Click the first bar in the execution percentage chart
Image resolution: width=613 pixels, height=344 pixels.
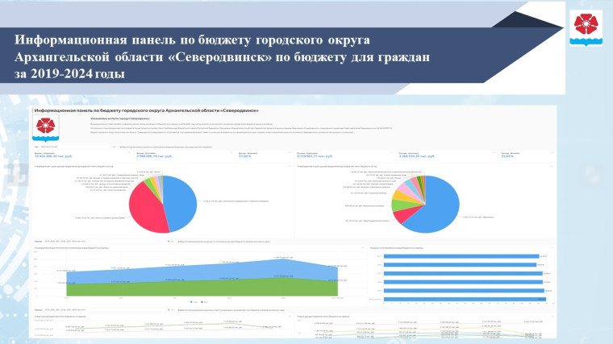click(x=461, y=256)
